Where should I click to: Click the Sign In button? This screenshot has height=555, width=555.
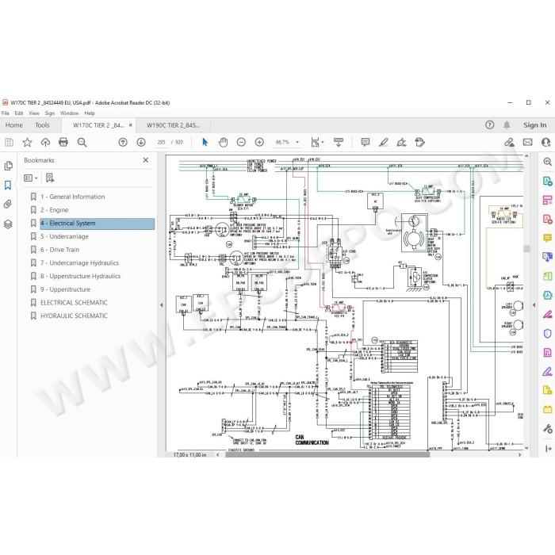[535, 125]
